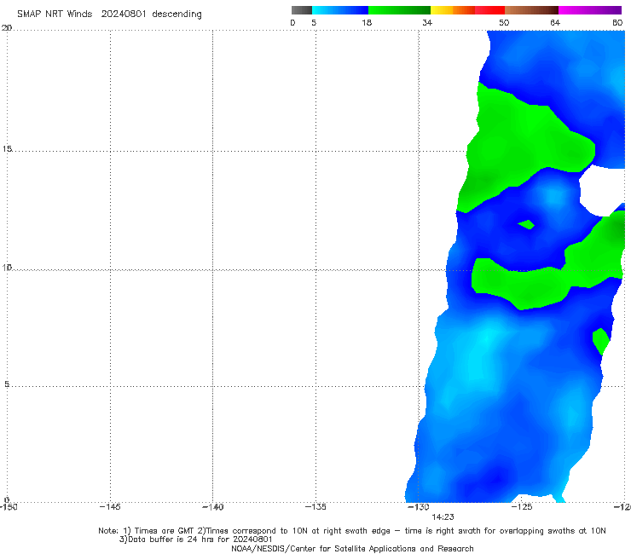Image resolution: width=631 pixels, height=554 pixels.
Task: Click the swath time 14:23
Action: pyautogui.click(x=443, y=517)
